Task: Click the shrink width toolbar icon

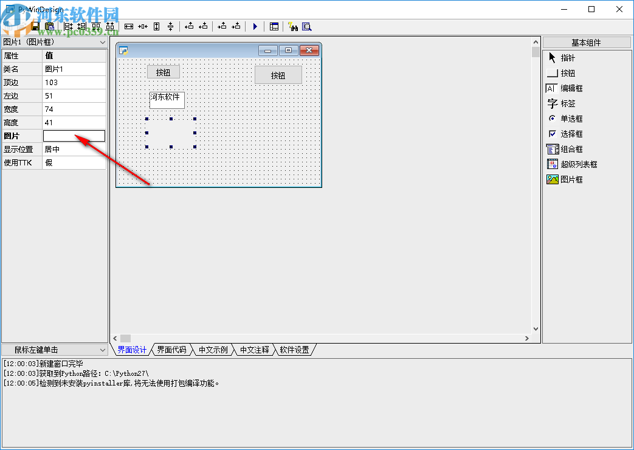Action: pyautogui.click(x=143, y=26)
